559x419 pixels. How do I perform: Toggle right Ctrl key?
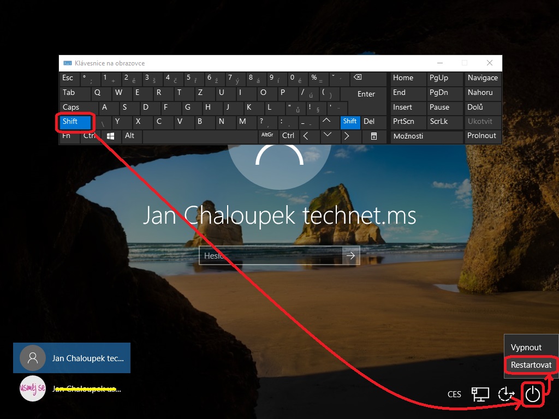[x=288, y=136]
